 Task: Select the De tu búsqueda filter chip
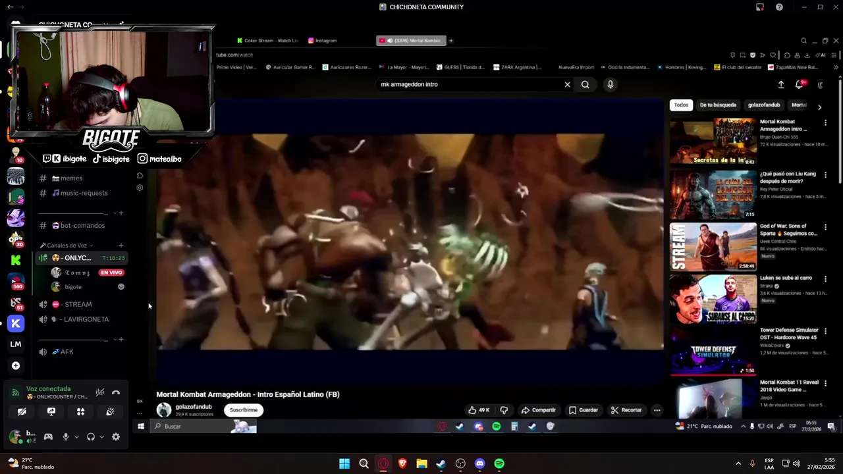click(x=718, y=105)
